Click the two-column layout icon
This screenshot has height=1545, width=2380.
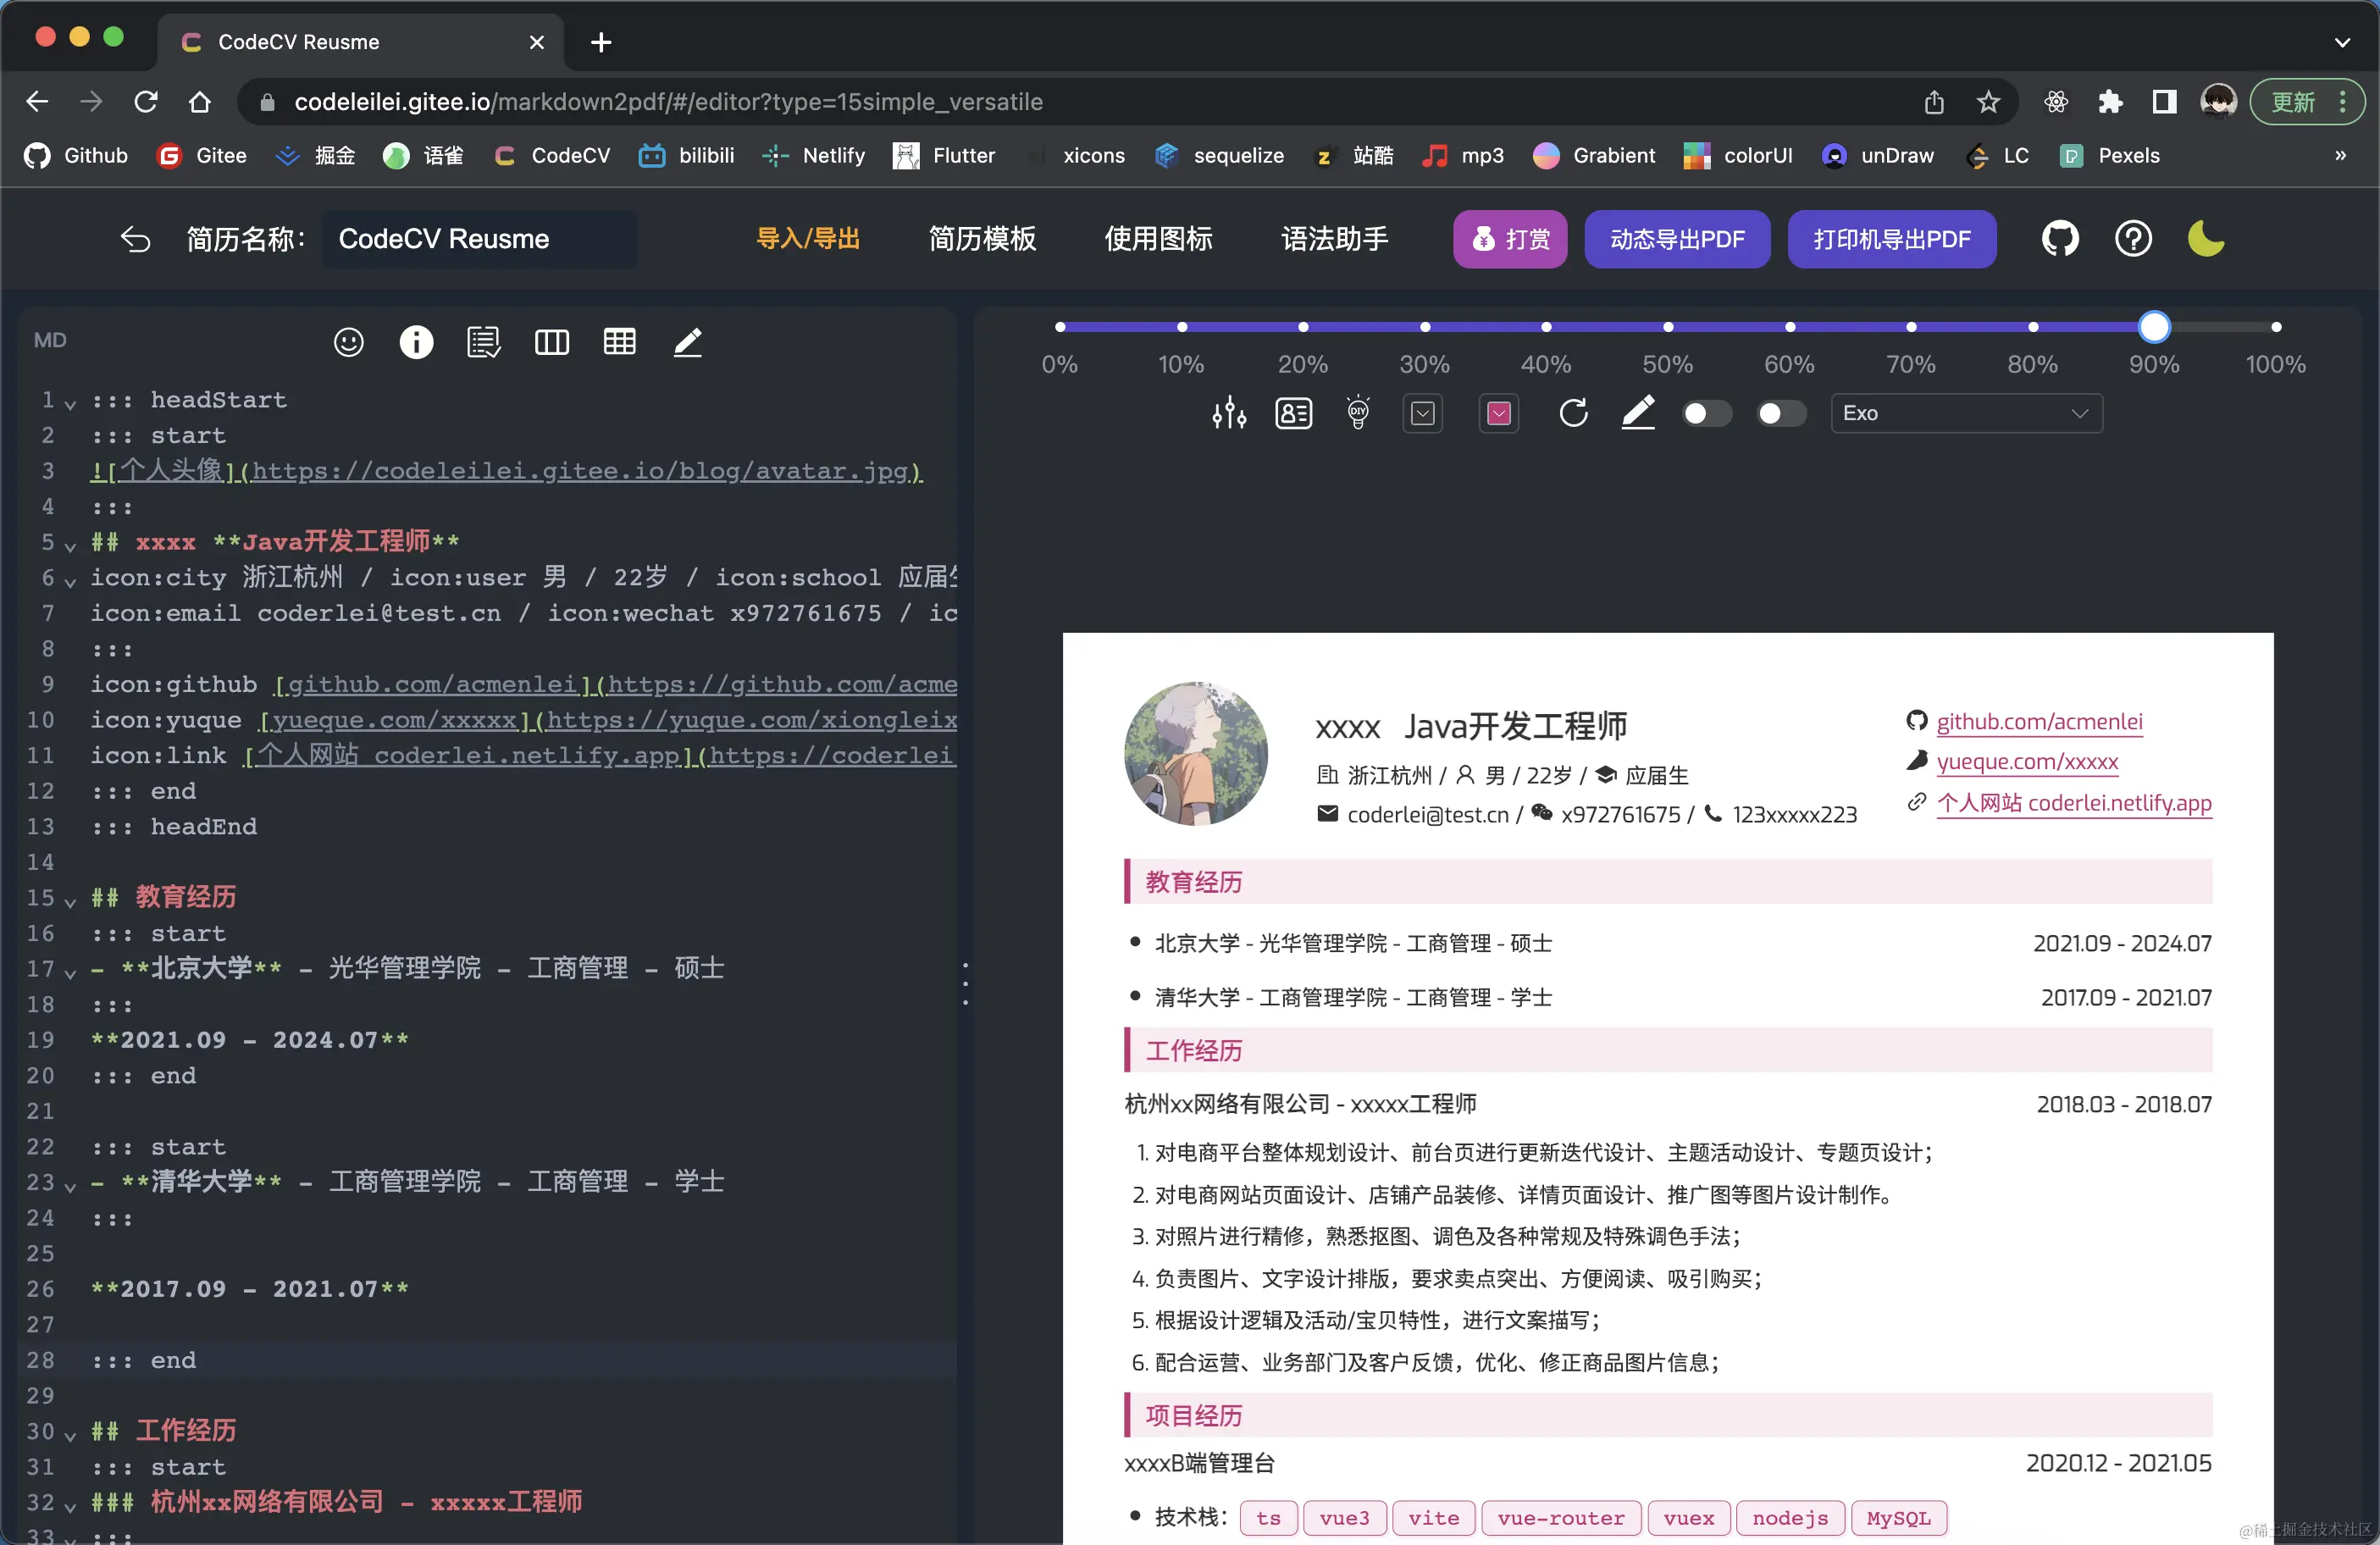[x=551, y=342]
